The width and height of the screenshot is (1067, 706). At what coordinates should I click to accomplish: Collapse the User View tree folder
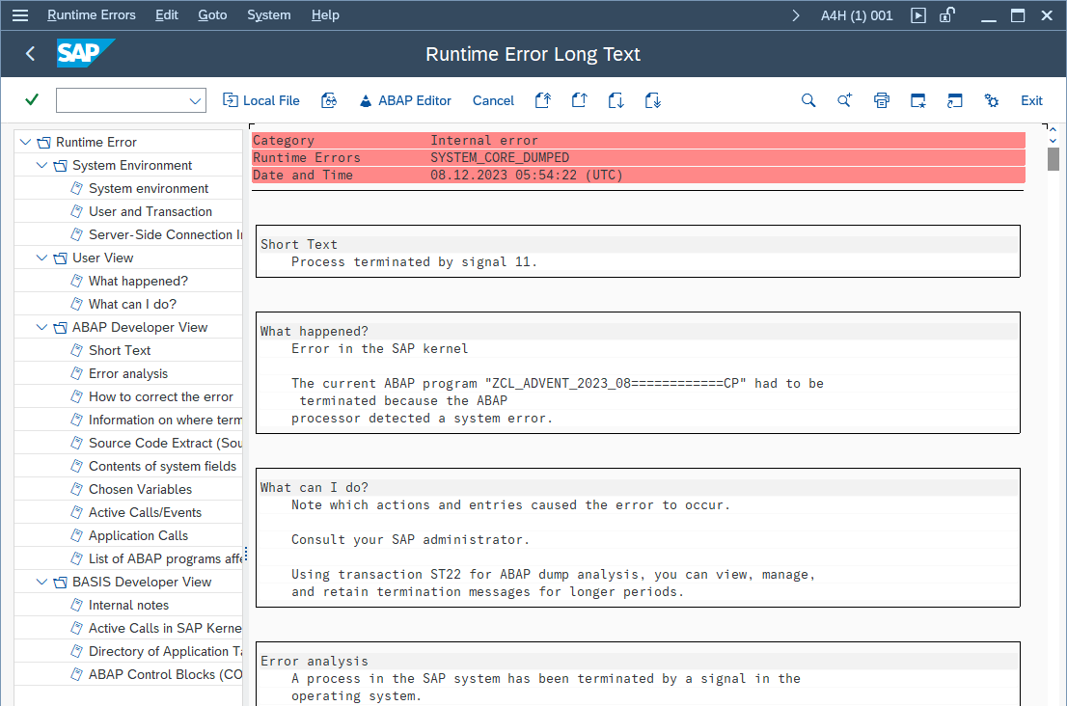pos(42,258)
